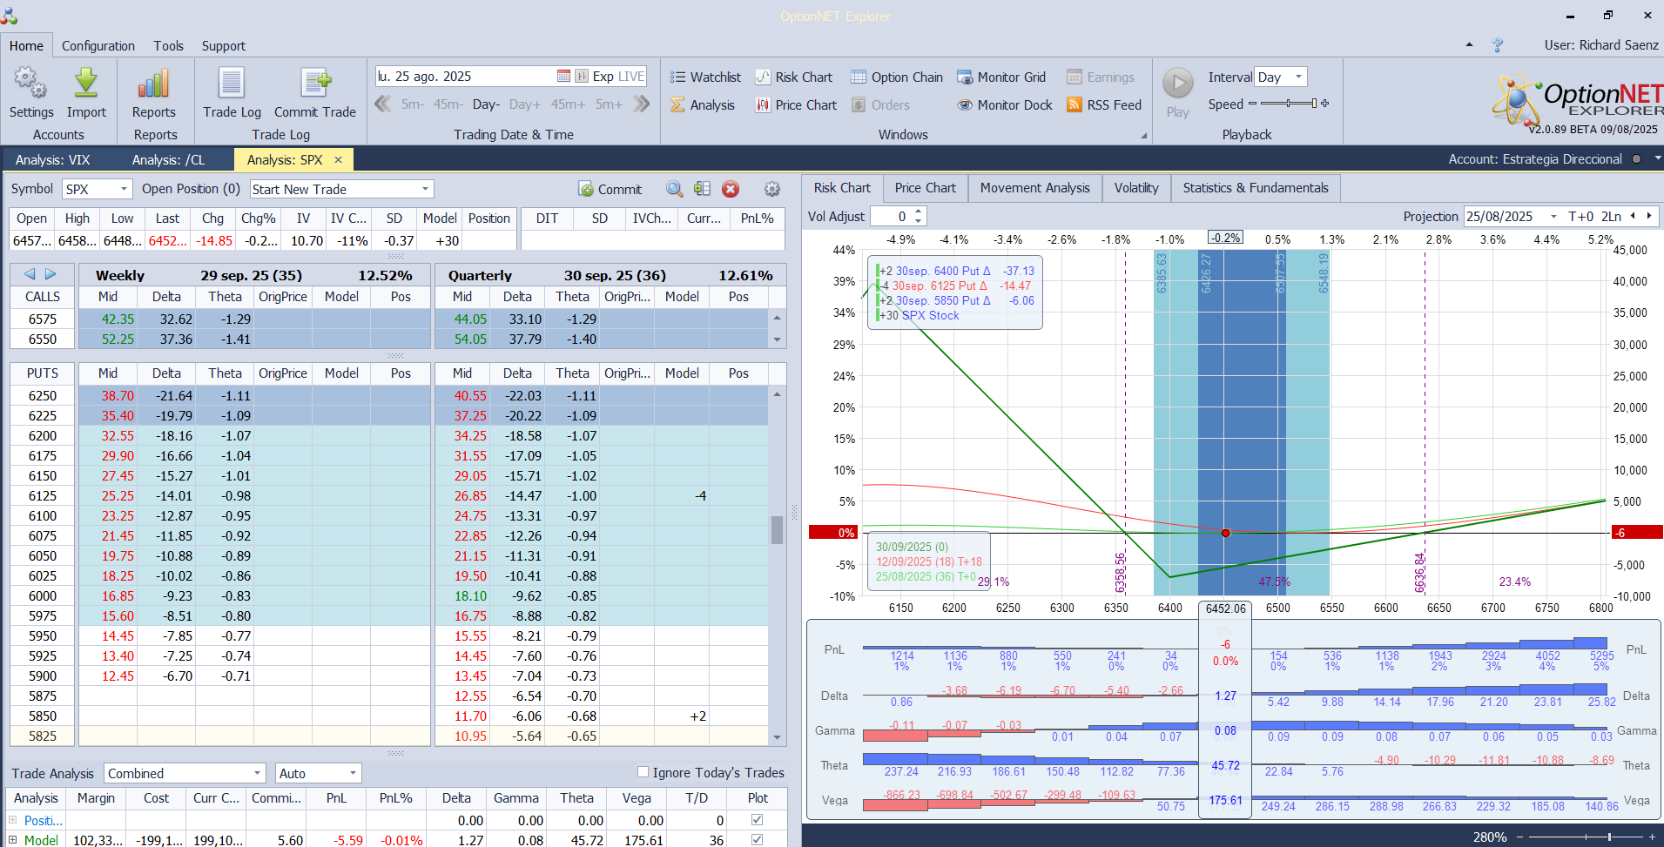Screen dimensions: 1664x847
Task: Open the RSS Feed window
Action: [x=1104, y=105]
